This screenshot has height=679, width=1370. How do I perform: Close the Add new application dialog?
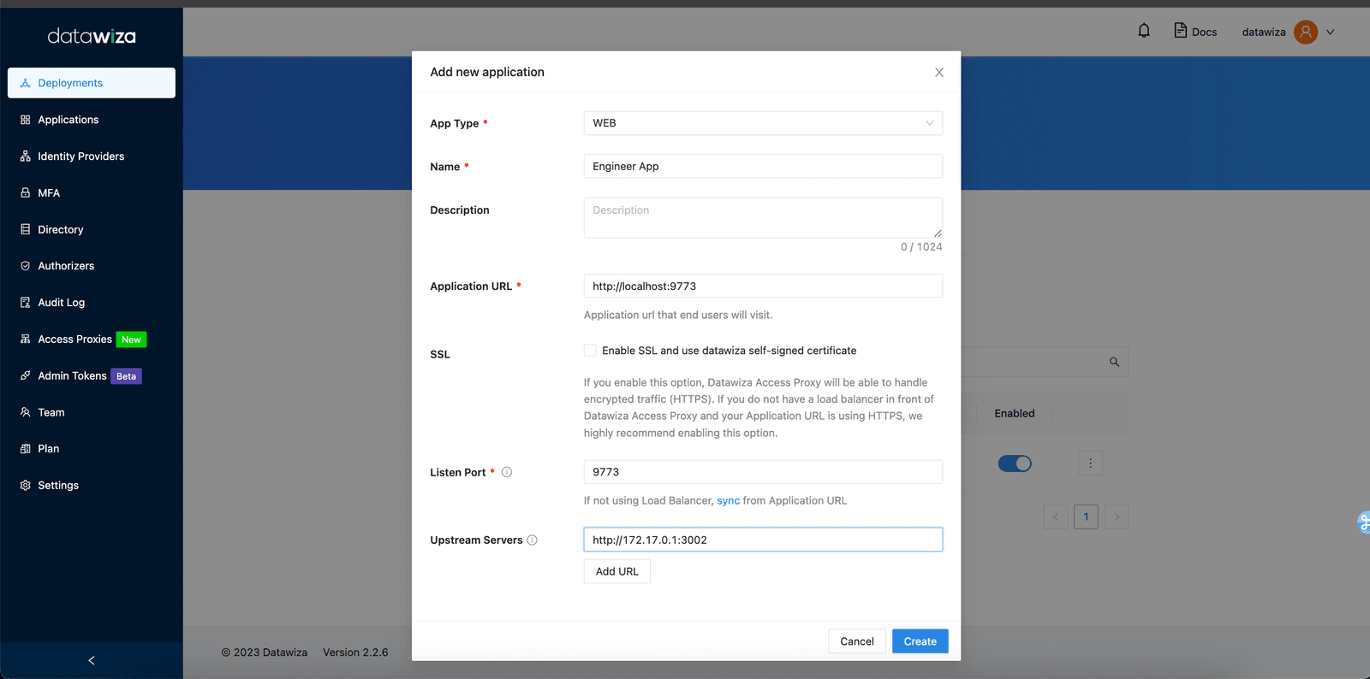click(x=939, y=72)
